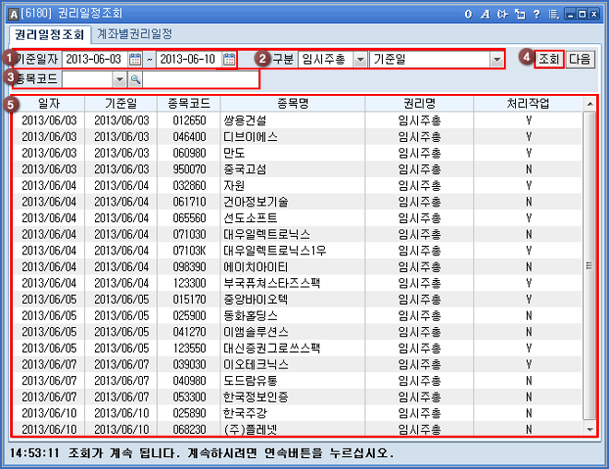This screenshot has width=609, height=469.
Task: Click the help question mark icon
Action: pyautogui.click(x=536, y=14)
